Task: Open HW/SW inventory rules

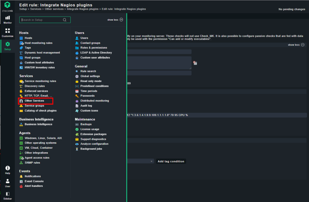Action: [x=40, y=67]
